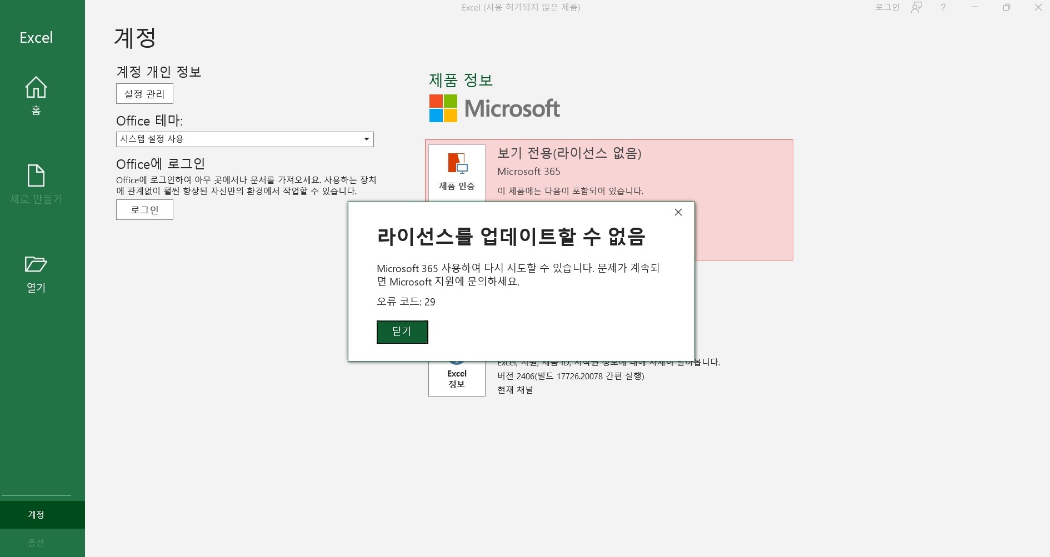Close the Excel window
Screen dimensions: 1050x557
[x=1038, y=7]
